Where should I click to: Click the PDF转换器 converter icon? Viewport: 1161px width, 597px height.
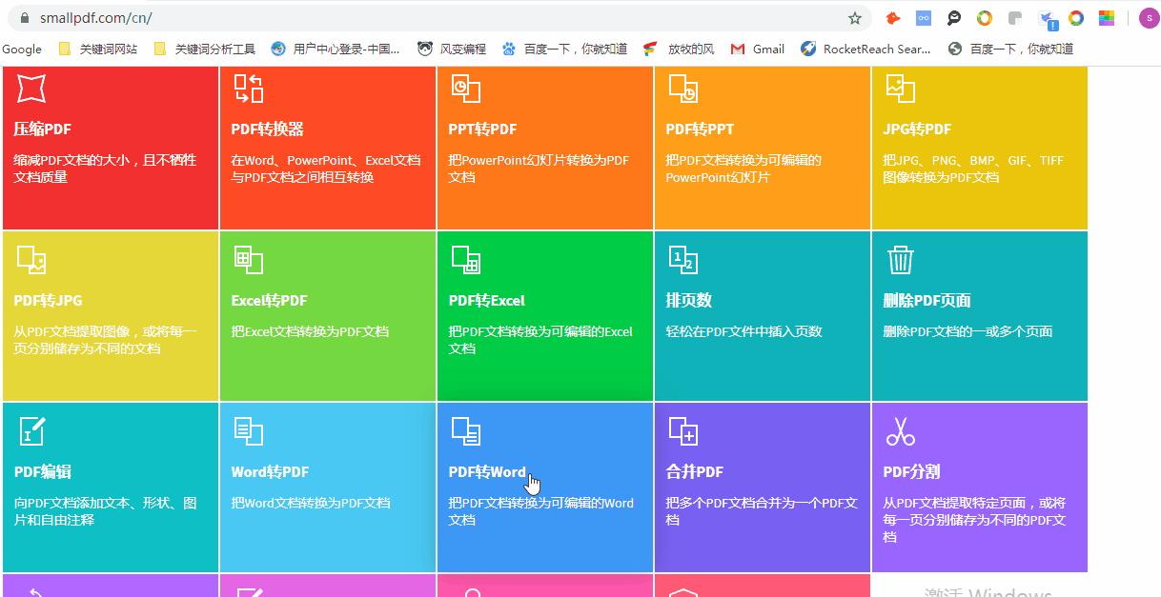[248, 89]
